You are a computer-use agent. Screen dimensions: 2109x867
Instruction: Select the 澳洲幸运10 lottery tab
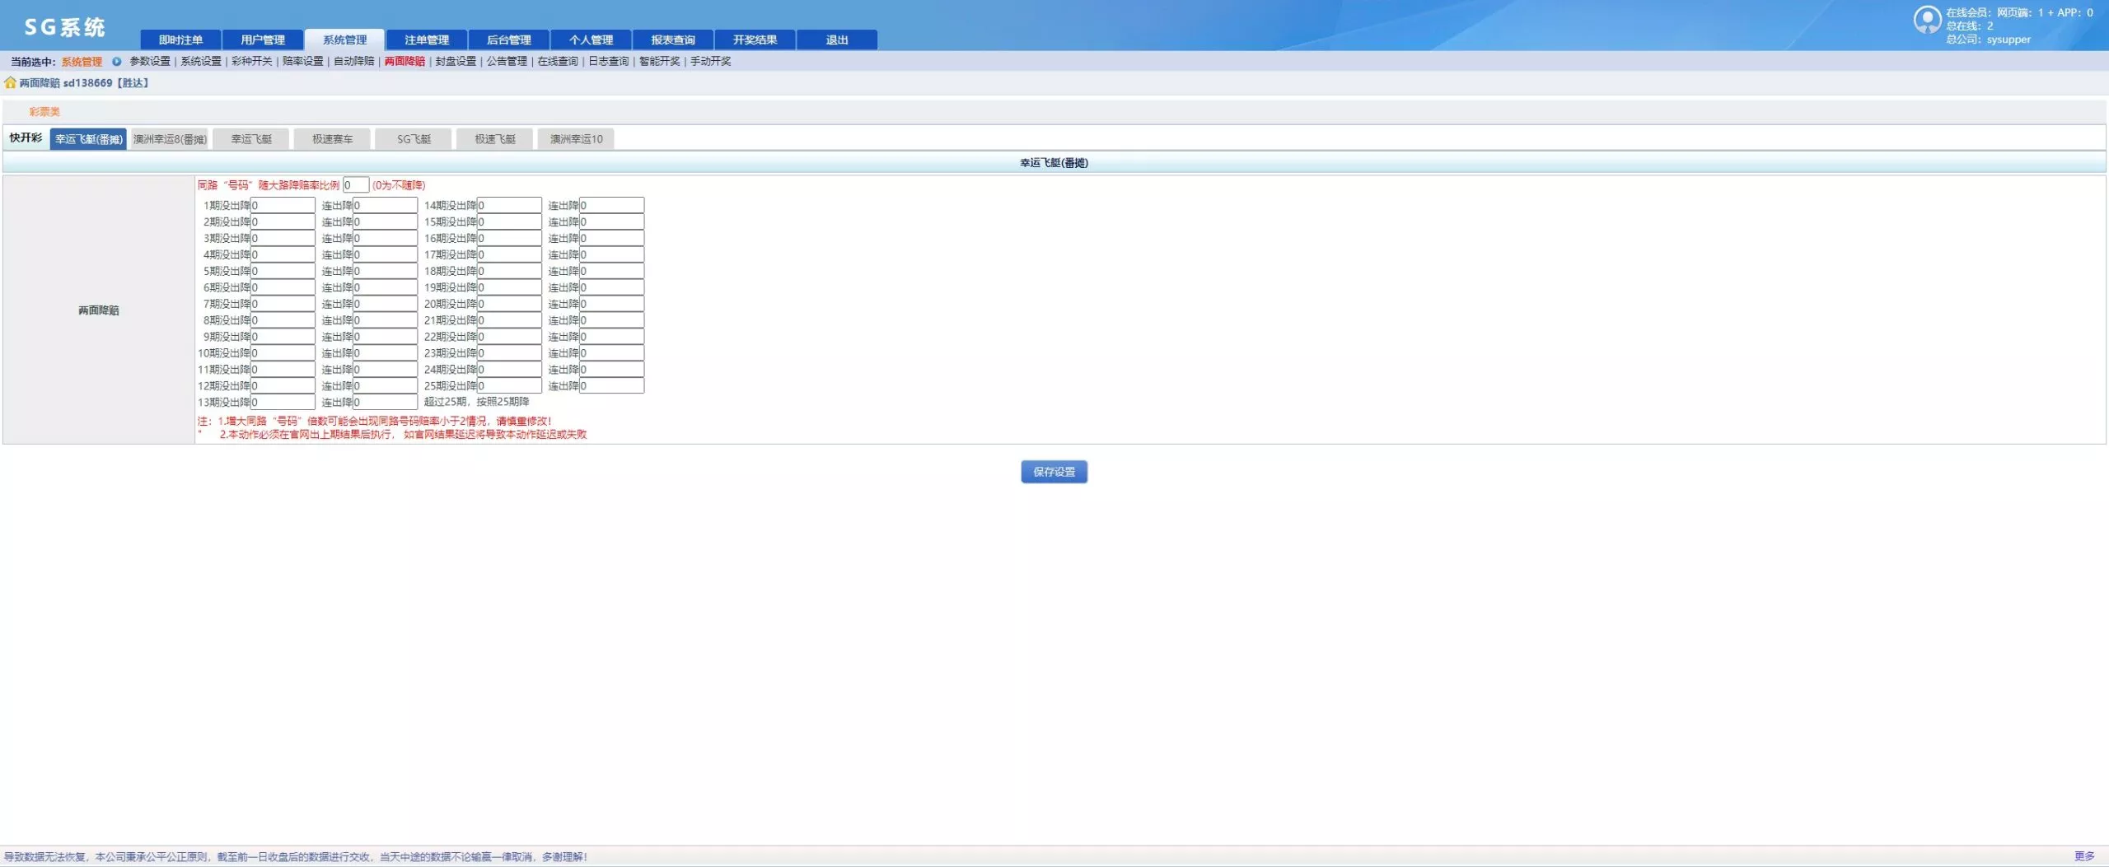point(576,139)
